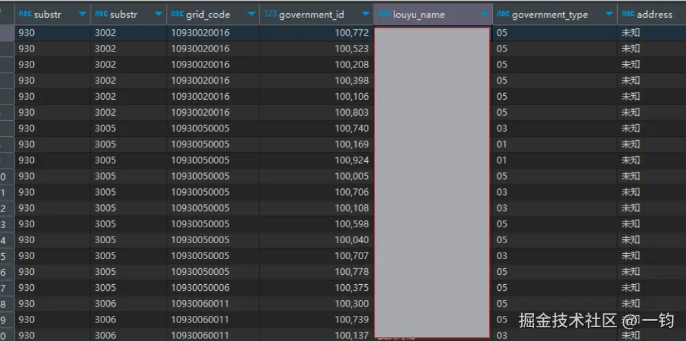Select government_id cell 100,040
Image resolution: width=686 pixels, height=341 pixels.
click(316, 240)
